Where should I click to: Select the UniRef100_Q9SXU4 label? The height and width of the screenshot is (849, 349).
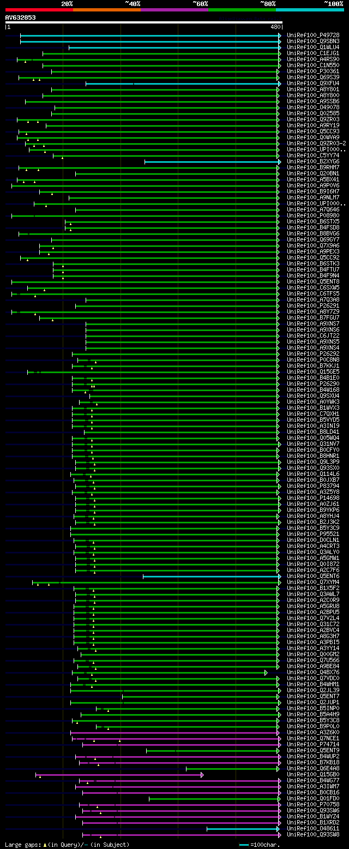point(313,396)
